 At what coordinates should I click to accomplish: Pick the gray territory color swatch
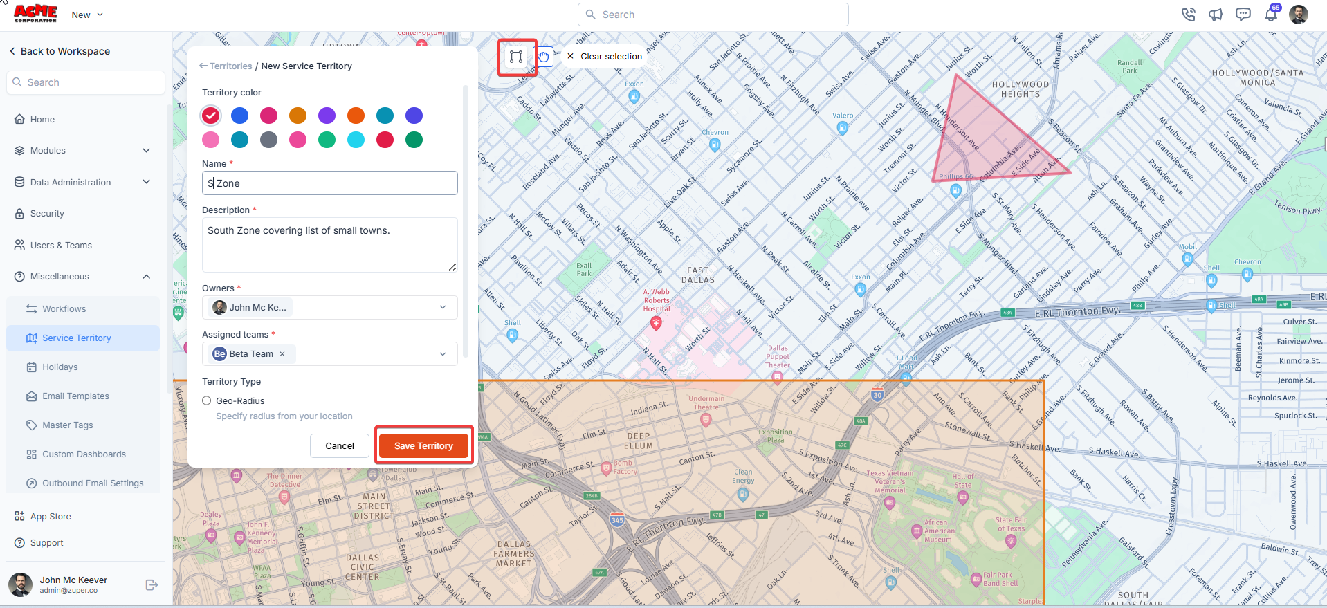[x=269, y=140]
